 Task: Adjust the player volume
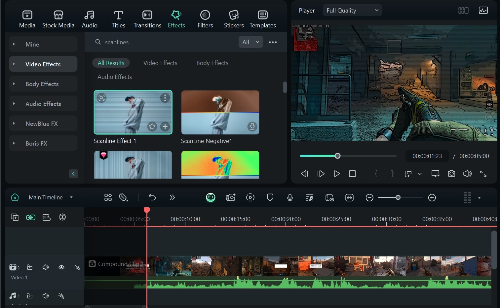[x=467, y=174]
